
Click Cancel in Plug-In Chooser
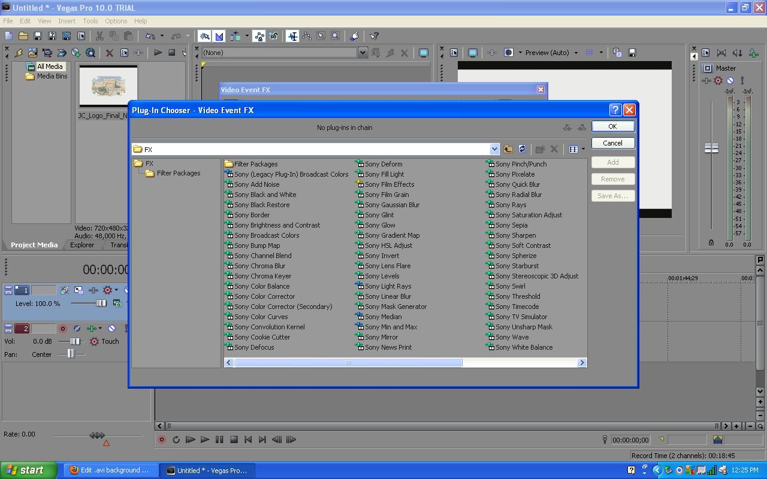(x=612, y=143)
